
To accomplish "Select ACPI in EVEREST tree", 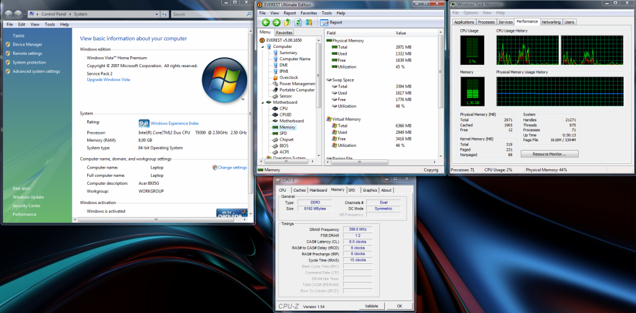I will coord(284,152).
